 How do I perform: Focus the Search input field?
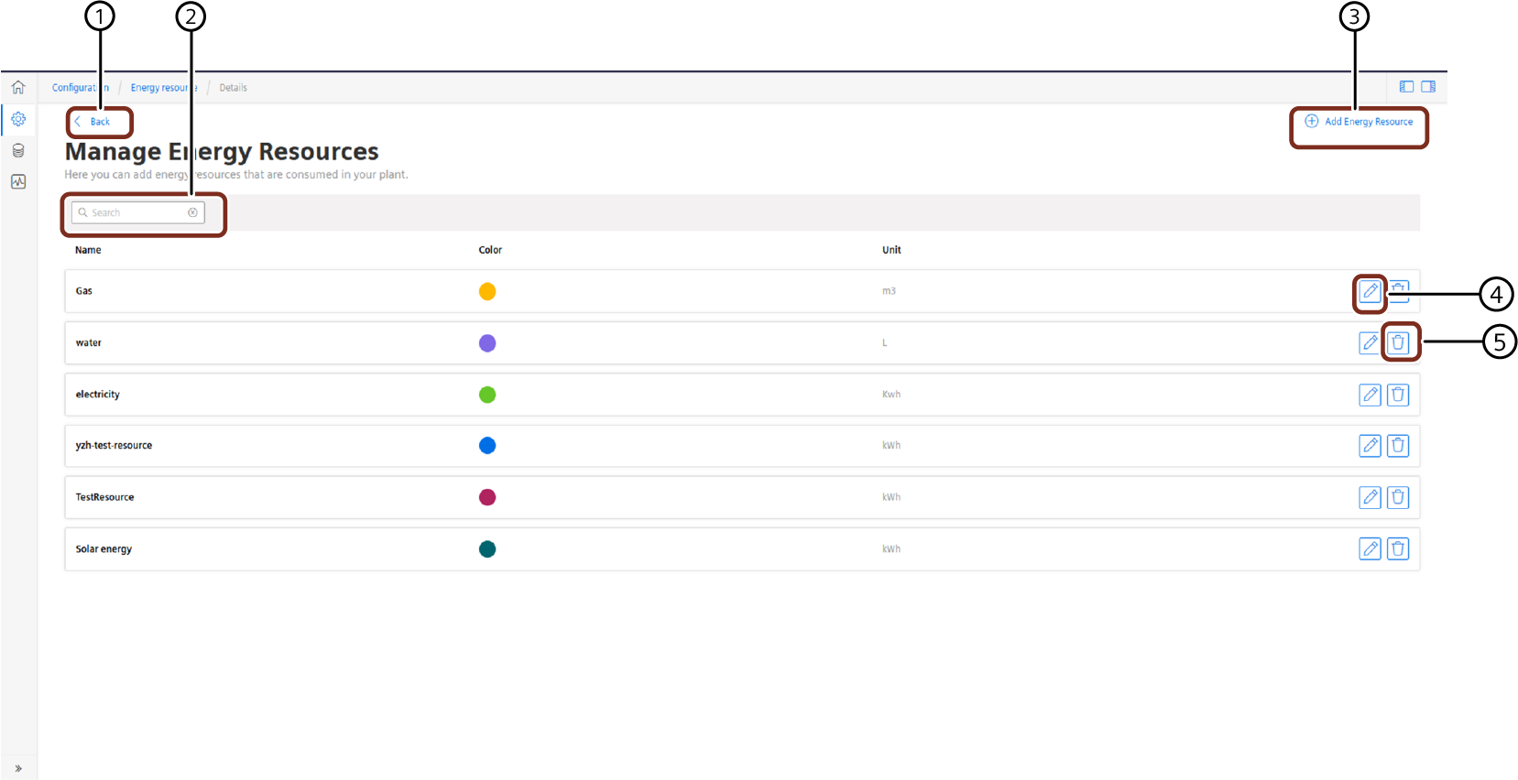(137, 212)
